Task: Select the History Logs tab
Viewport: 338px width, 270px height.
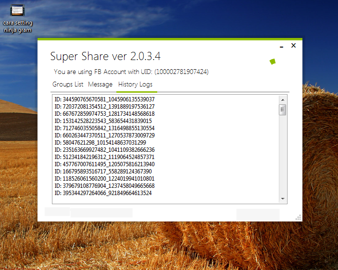Action: point(136,84)
